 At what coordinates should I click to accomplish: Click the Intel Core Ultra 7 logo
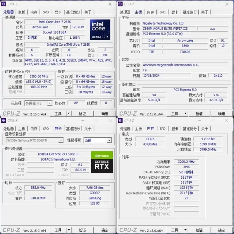100,30
